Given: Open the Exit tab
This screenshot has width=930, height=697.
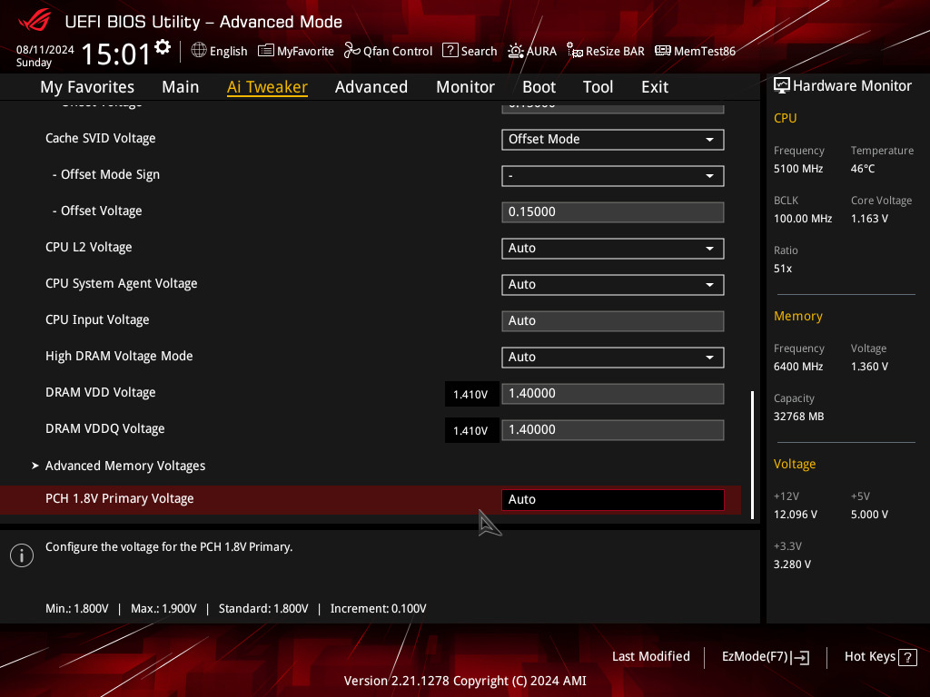Looking at the screenshot, I should (x=655, y=87).
